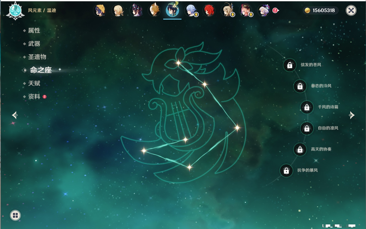
Task: Click the Mora coin balance 15605318
Action: coord(321,10)
